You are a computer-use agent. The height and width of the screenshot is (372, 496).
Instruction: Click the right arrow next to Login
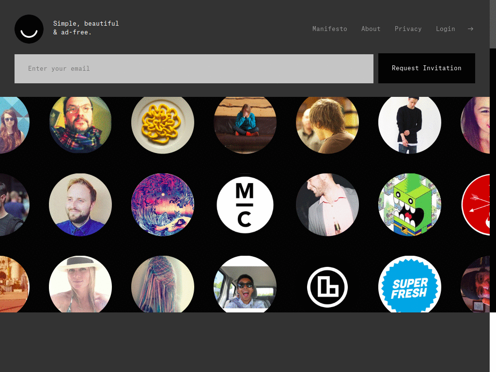pyautogui.click(x=470, y=29)
